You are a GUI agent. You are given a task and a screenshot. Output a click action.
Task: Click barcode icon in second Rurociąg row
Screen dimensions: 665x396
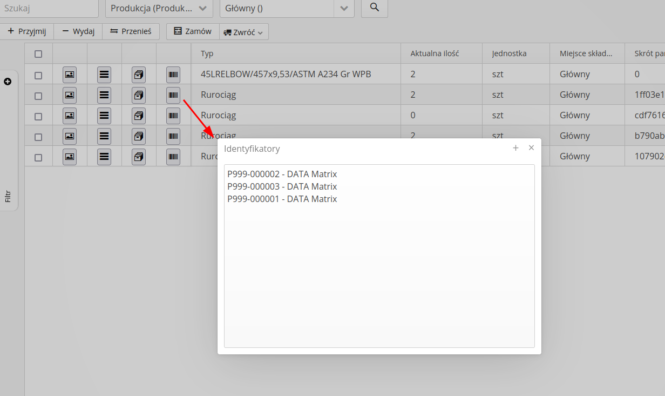173,116
